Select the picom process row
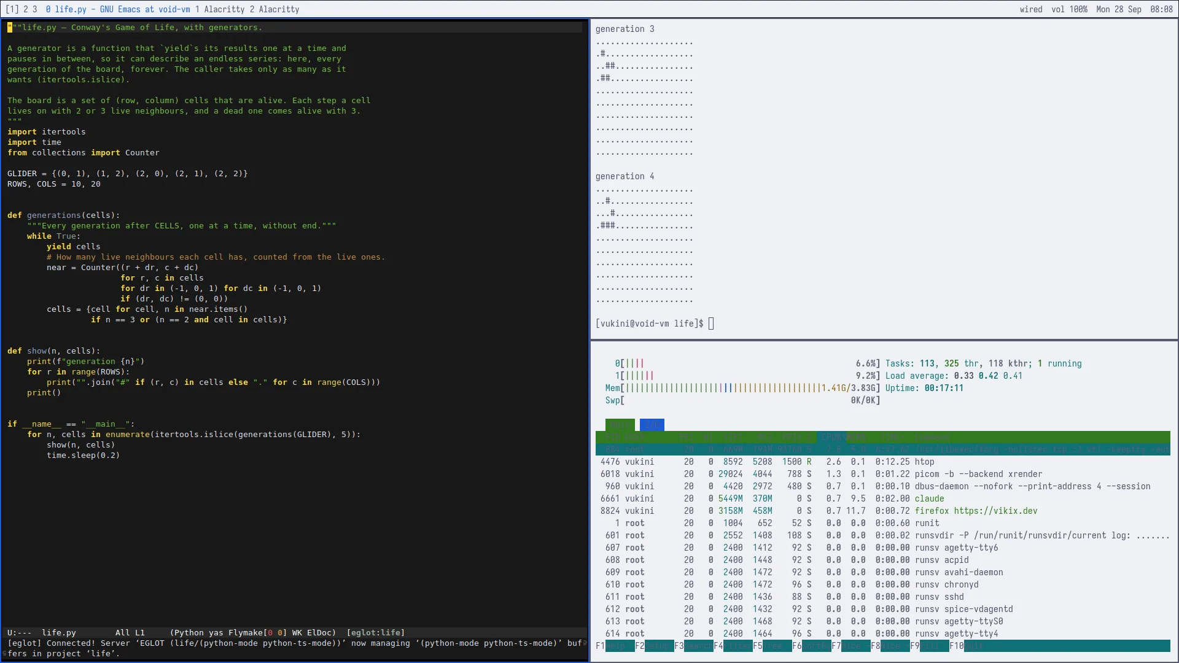1179x663 pixels. click(x=883, y=474)
